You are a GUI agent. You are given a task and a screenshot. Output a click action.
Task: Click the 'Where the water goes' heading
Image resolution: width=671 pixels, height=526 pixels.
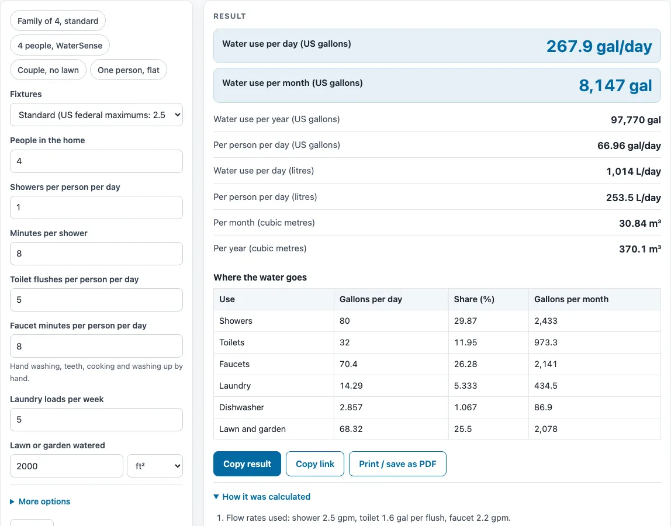point(260,278)
